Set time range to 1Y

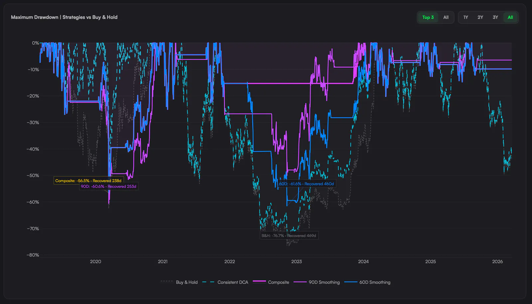point(465,17)
